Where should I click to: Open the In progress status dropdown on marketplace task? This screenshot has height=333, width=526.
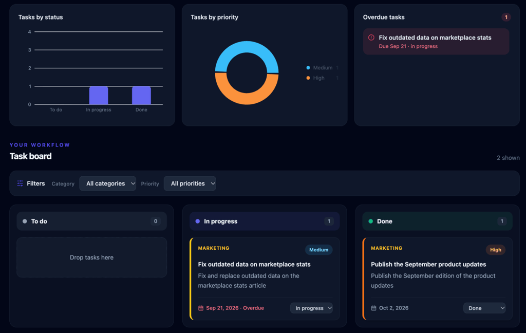[311, 308]
